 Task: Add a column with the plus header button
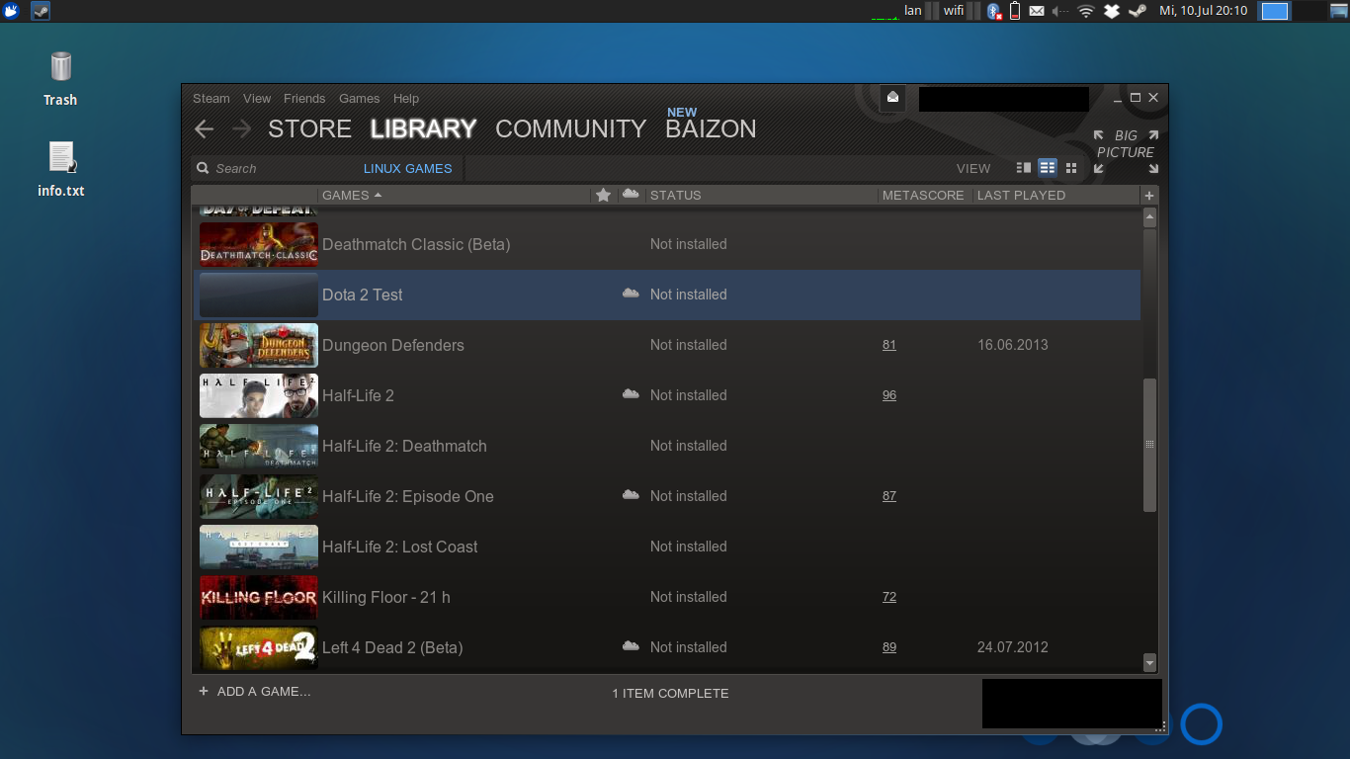(1149, 196)
